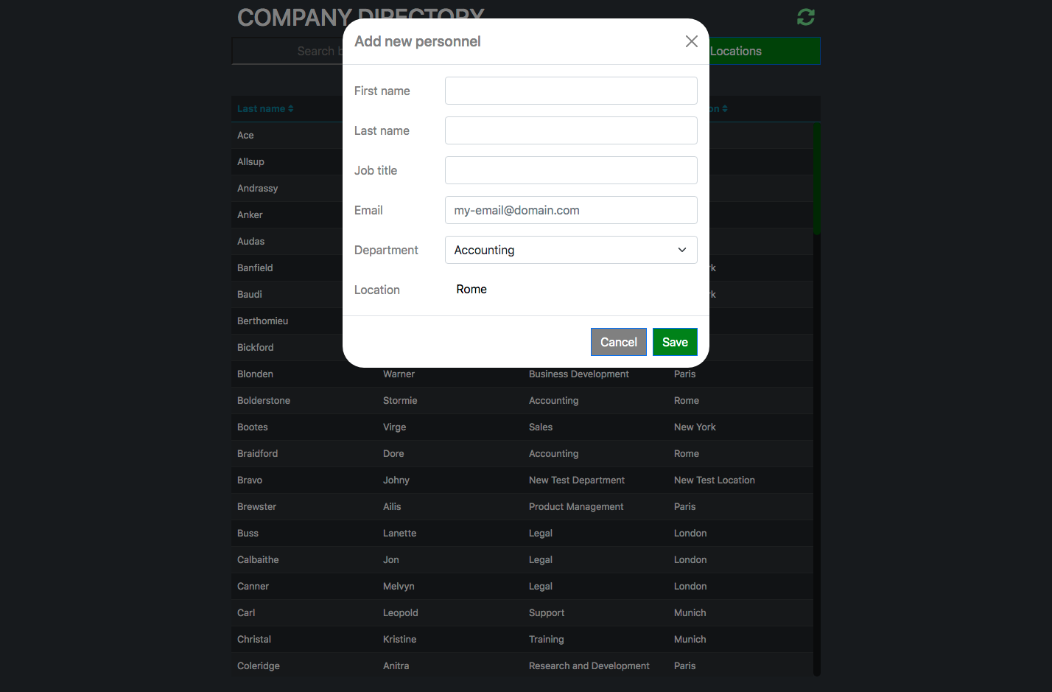Select the Bravo personnel row
This screenshot has width=1052, height=692.
[x=250, y=480]
